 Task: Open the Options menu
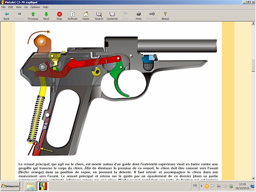(35, 7)
